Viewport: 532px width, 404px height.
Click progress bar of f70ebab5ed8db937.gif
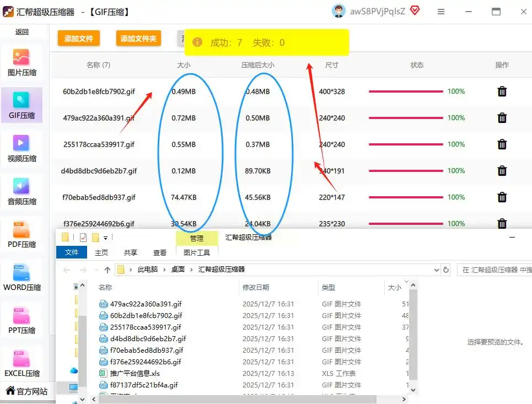coord(406,197)
